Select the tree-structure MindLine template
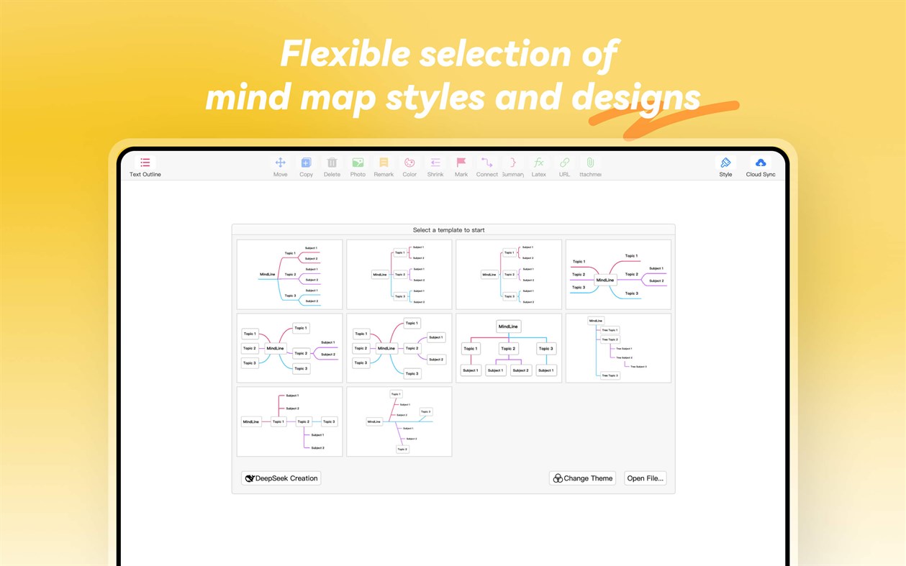Screen dimensions: 906x566 coord(618,347)
